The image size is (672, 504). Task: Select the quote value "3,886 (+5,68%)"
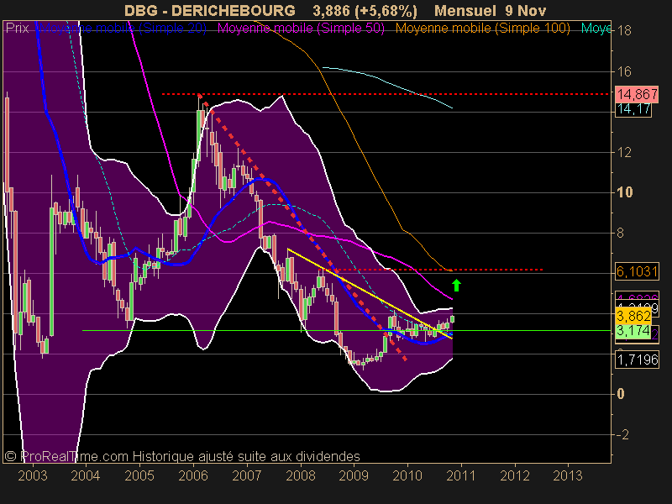coord(365,11)
